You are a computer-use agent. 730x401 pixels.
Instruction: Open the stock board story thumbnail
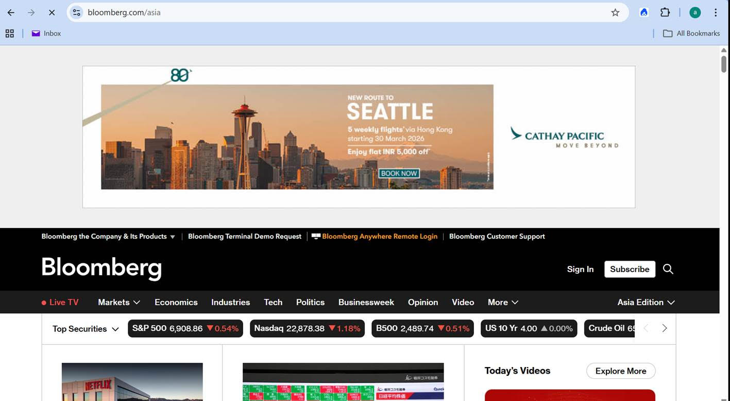coord(343,382)
